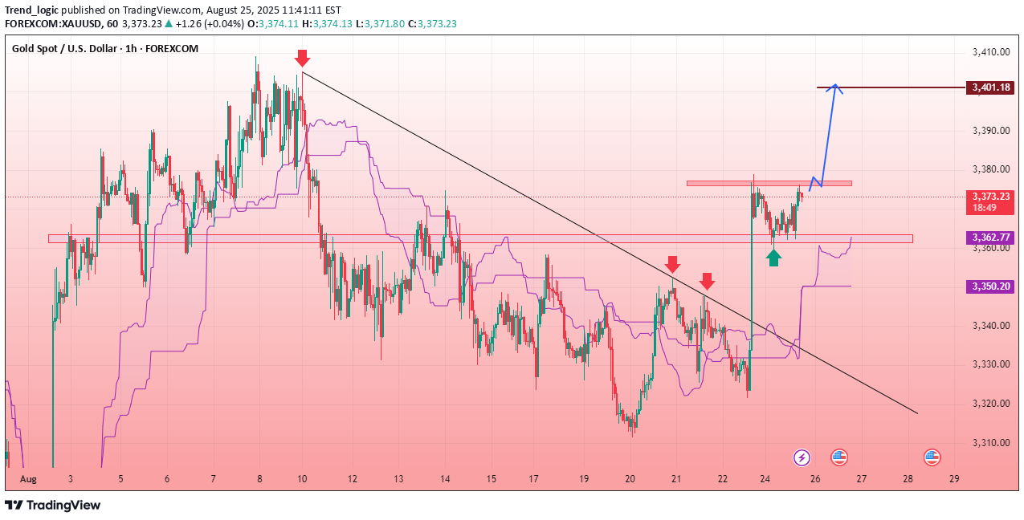The image size is (1024, 520).
Task: Open the US flag event icon beside the lightning icon
Action: coord(839,457)
